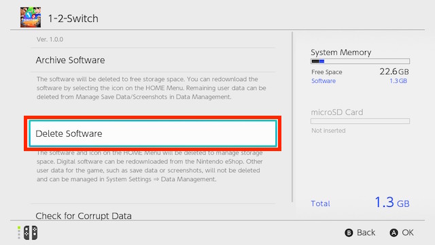Click the OK label
Viewport: 435px width, 245px height.
point(408,233)
